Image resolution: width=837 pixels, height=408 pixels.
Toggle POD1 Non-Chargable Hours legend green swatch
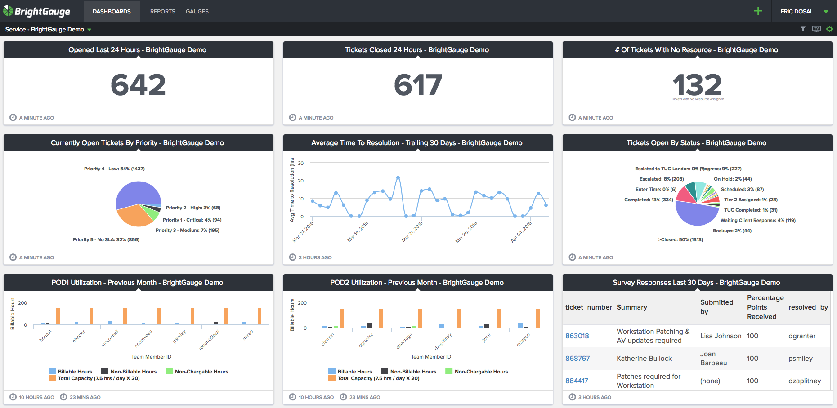point(169,372)
